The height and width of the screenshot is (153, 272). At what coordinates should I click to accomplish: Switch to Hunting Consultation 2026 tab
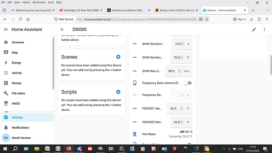(x=129, y=10)
